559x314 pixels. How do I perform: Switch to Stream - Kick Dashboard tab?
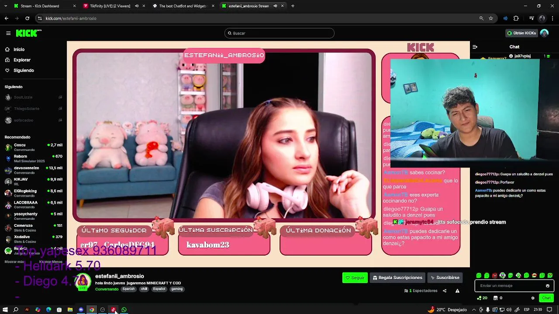[x=45, y=6]
